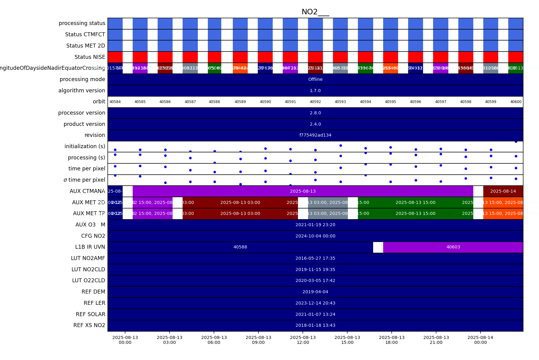This screenshot has width=539, height=360.
Task: Click x-axis tick label 2025-08-14 00:00
Action: point(480,340)
